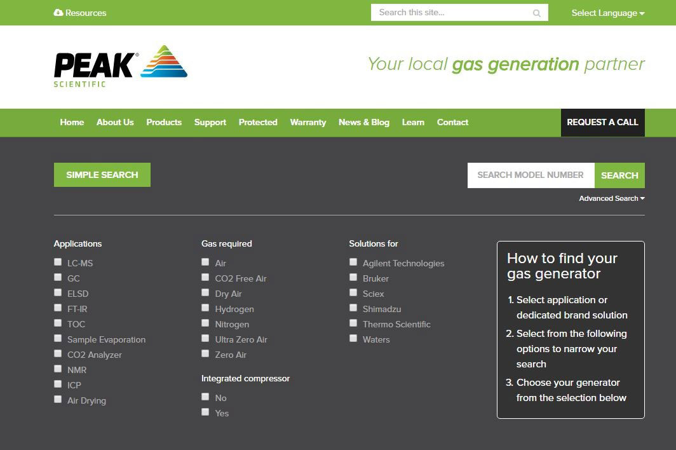Click into the Search this site box
676x450 pixels.
(x=452, y=13)
